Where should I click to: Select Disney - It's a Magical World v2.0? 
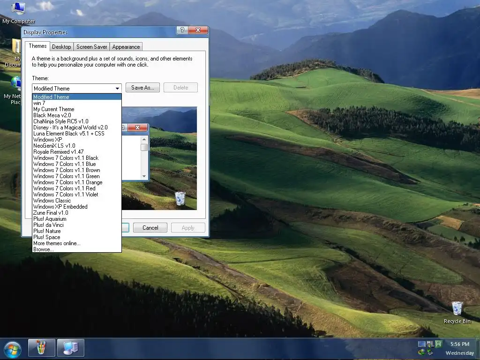coord(77,127)
